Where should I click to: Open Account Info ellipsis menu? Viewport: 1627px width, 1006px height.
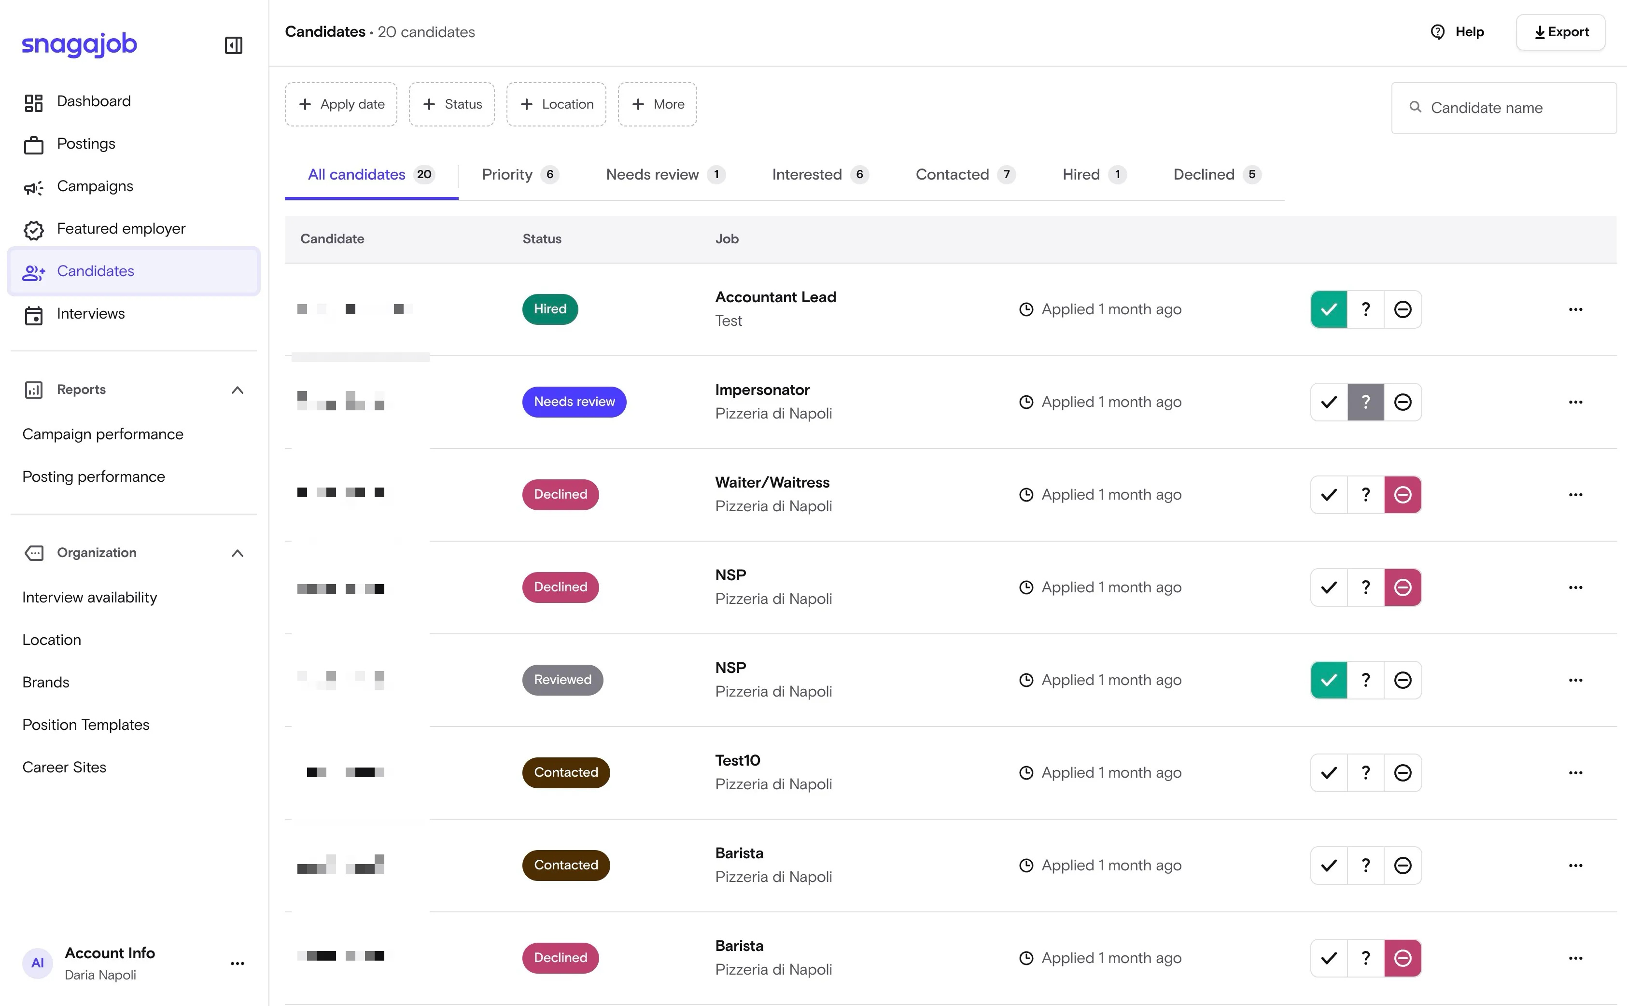tap(238, 963)
